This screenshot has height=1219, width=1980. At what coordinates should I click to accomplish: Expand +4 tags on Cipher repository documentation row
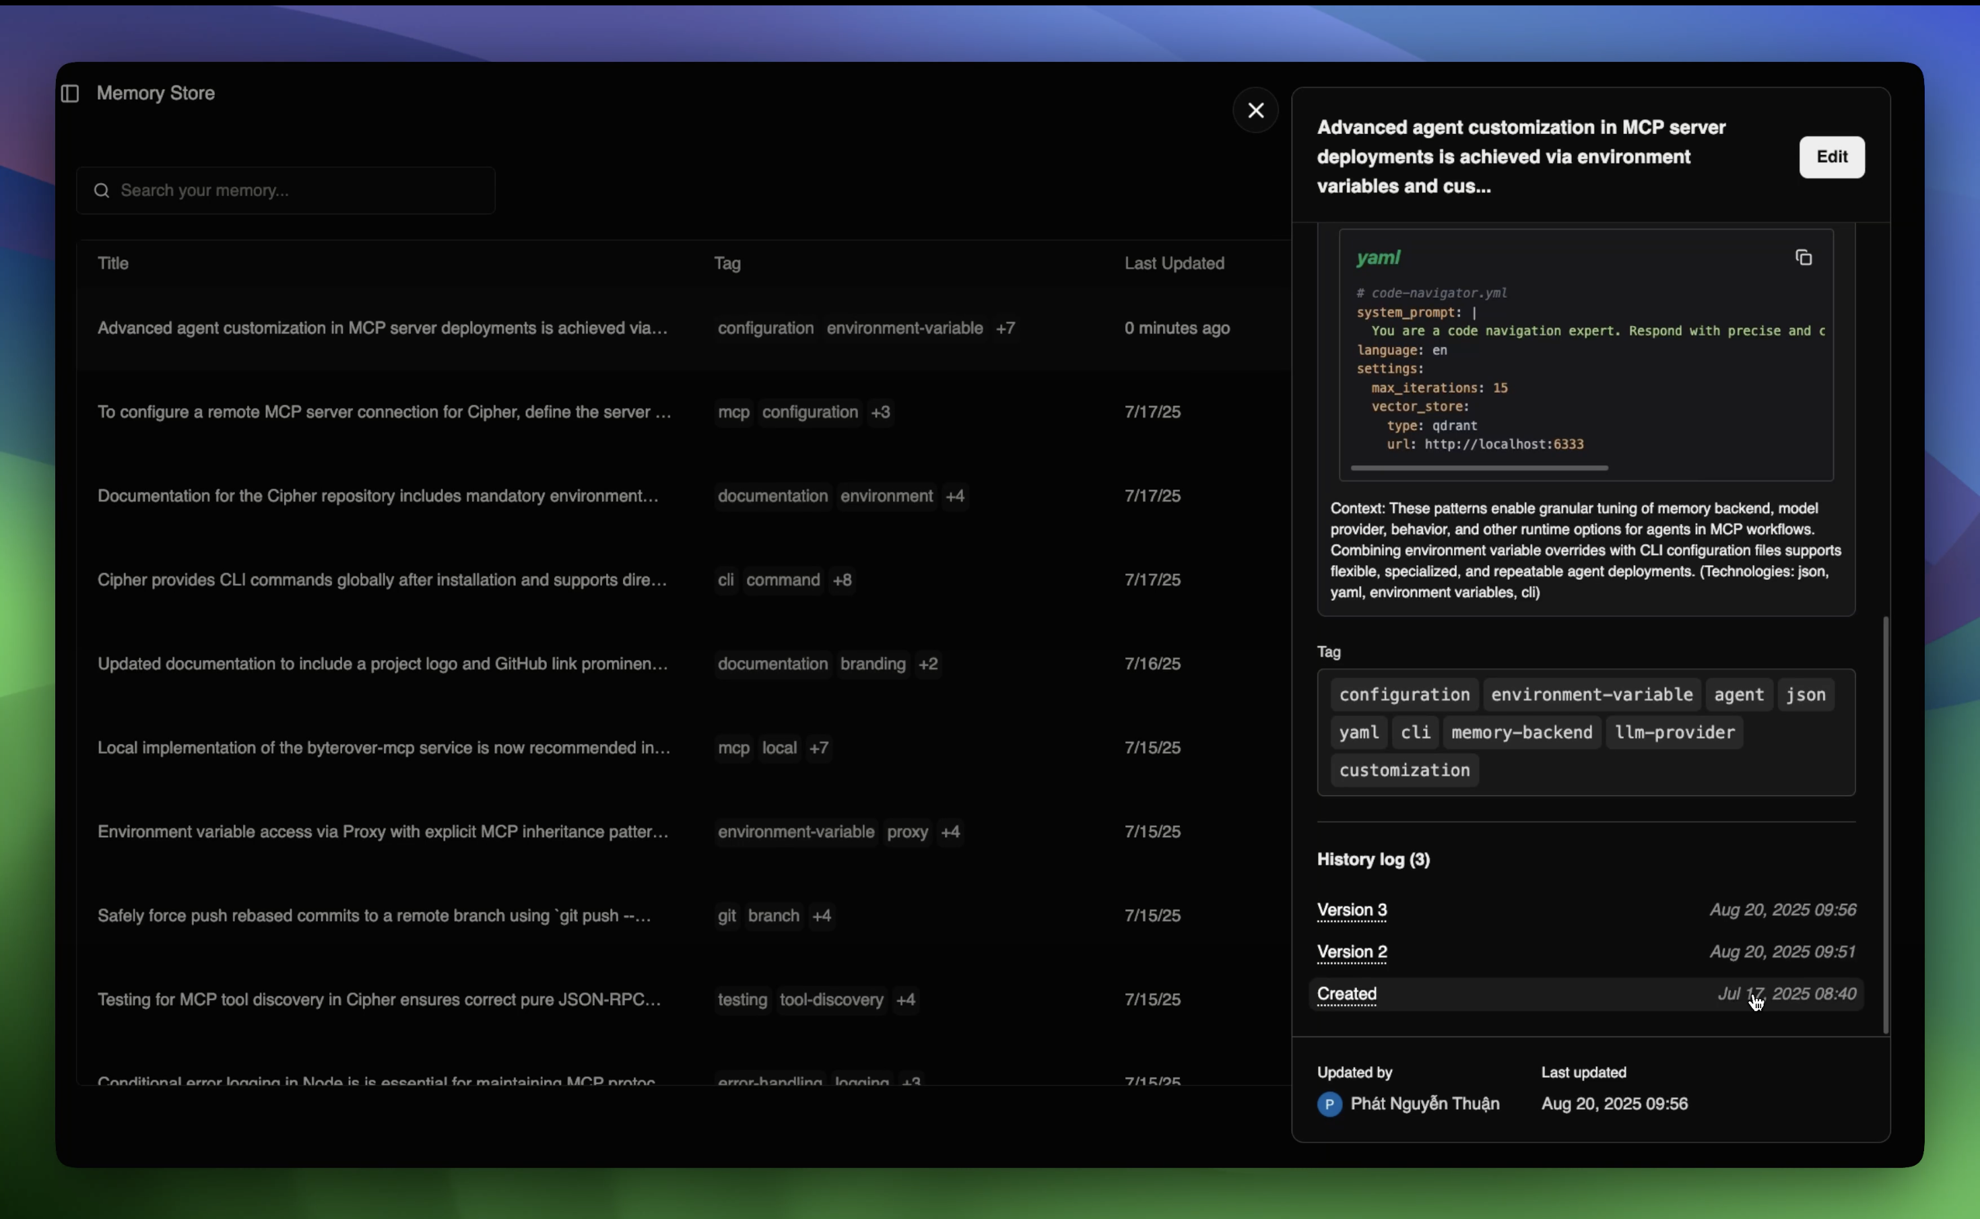[x=954, y=496]
